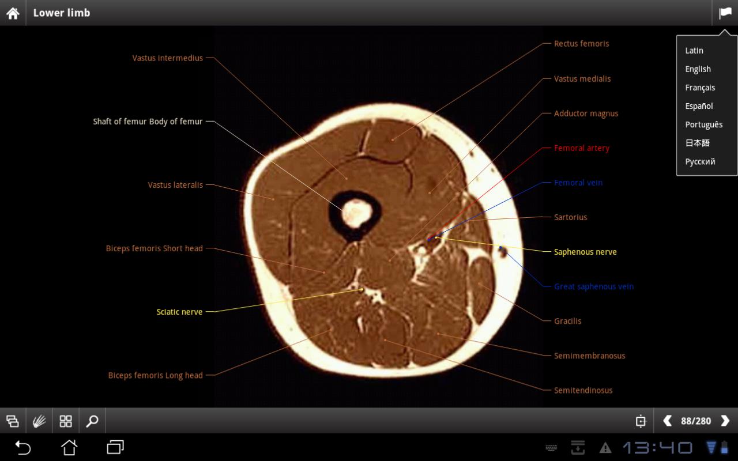Viewport: 738px width, 461px height.
Task: Click the 88/280 slice position indicator
Action: click(x=696, y=421)
